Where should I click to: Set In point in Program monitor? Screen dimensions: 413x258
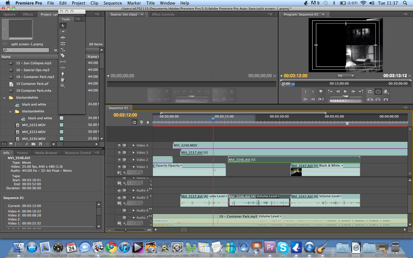pyautogui.click(x=305, y=91)
